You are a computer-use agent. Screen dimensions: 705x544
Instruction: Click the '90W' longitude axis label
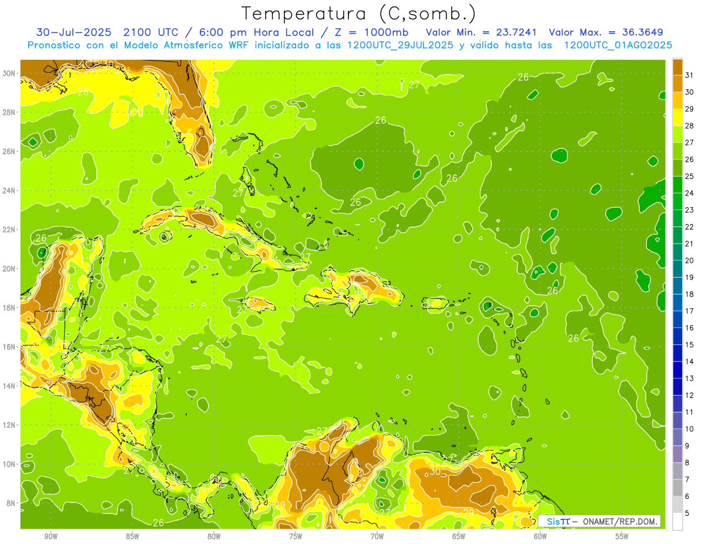click(x=51, y=536)
